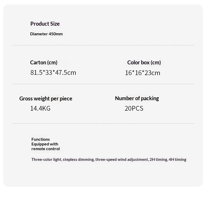This screenshot has width=207, height=203.
Task: Click the 4H timing text
Action: [177, 159]
